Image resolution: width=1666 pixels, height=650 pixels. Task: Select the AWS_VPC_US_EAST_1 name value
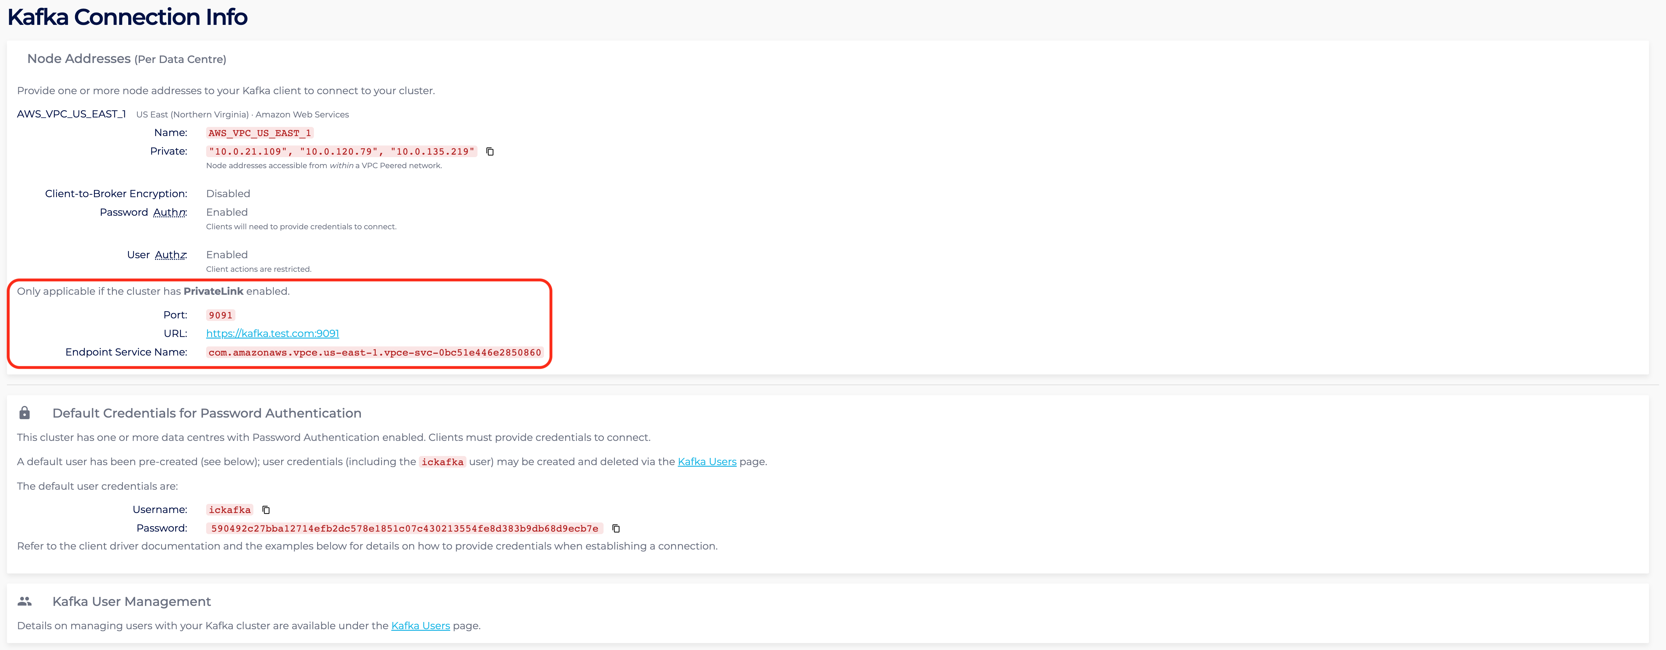point(259,133)
